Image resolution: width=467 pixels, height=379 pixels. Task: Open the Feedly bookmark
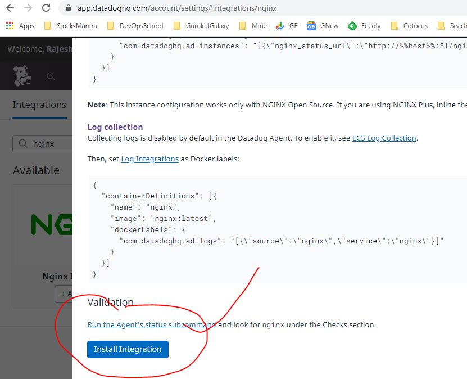364,26
